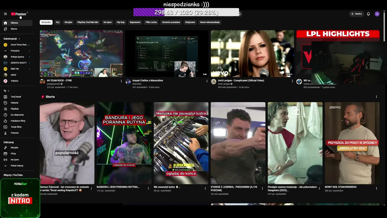Viewport: 387px width, 218px height.
Task: Click the YouTube Premium logo
Action: click(19, 14)
